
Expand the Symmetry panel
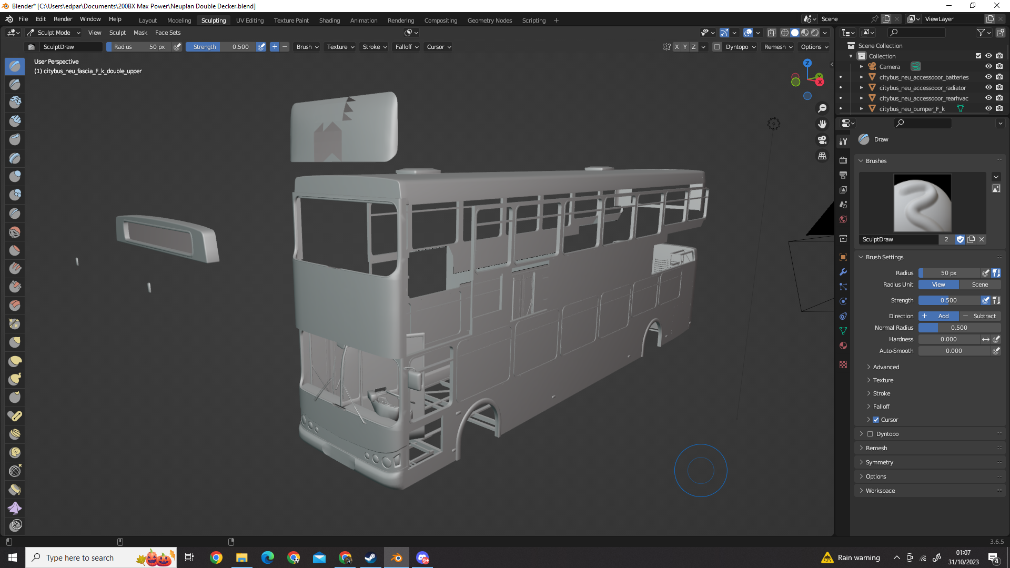879,462
